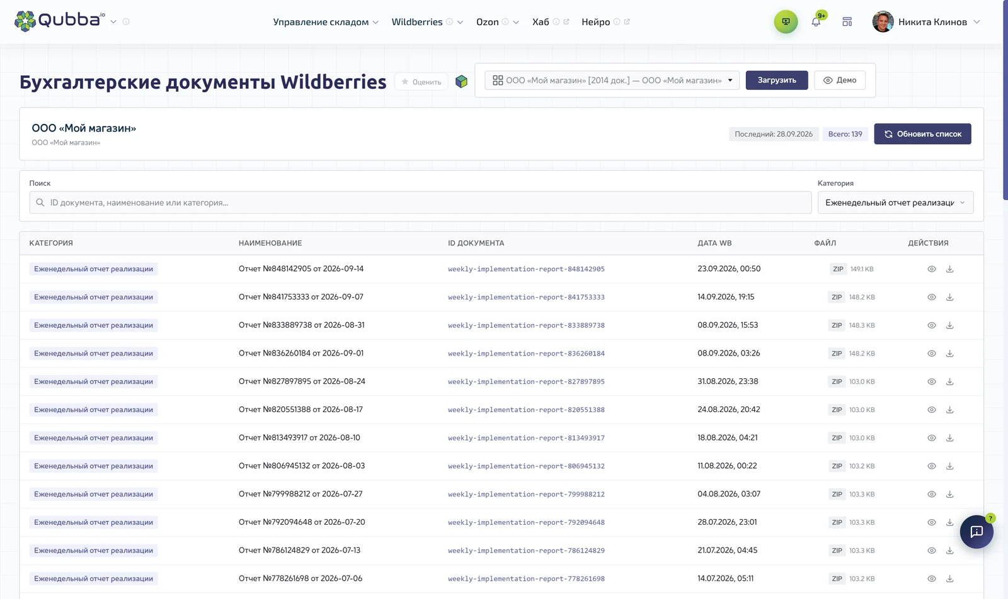Open the chat support widget
1008x599 pixels.
pyautogui.click(x=976, y=532)
